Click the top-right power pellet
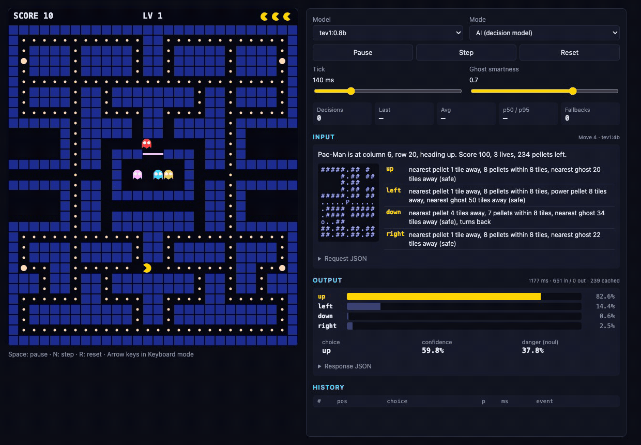The image size is (641, 445). [x=282, y=61]
